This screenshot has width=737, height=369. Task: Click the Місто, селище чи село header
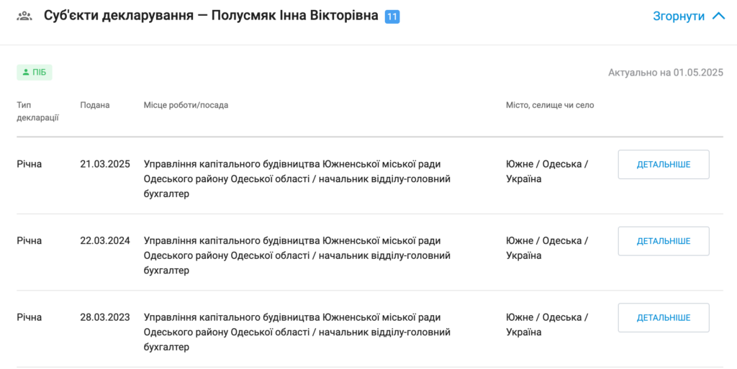[x=550, y=105]
